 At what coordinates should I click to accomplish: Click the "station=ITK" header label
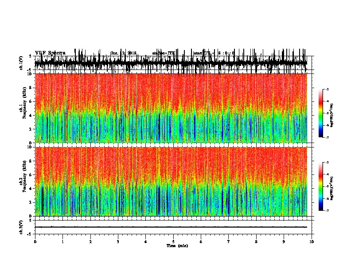click(164, 53)
